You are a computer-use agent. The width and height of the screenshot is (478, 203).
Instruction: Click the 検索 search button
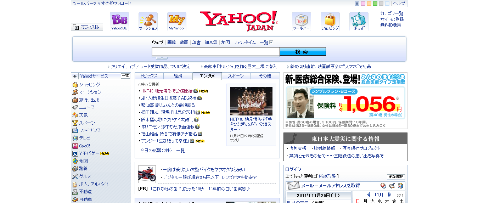pyautogui.click(x=303, y=52)
